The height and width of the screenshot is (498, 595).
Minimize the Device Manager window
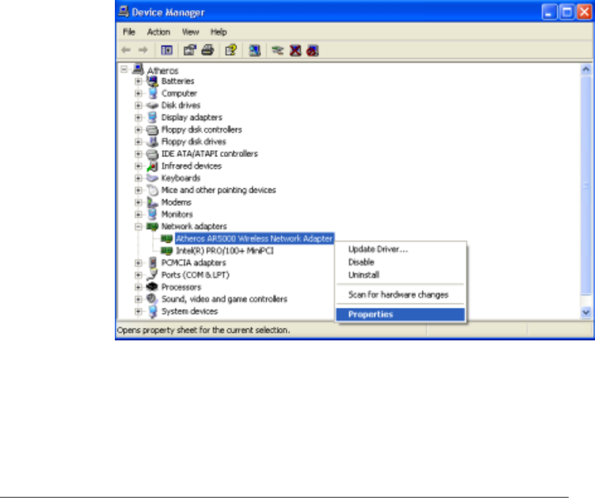point(549,12)
